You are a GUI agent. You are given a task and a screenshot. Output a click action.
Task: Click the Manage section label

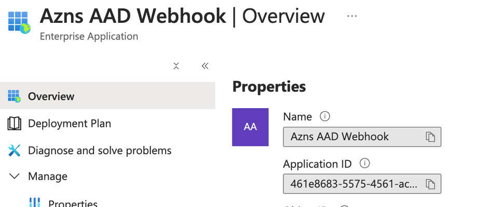click(x=48, y=176)
